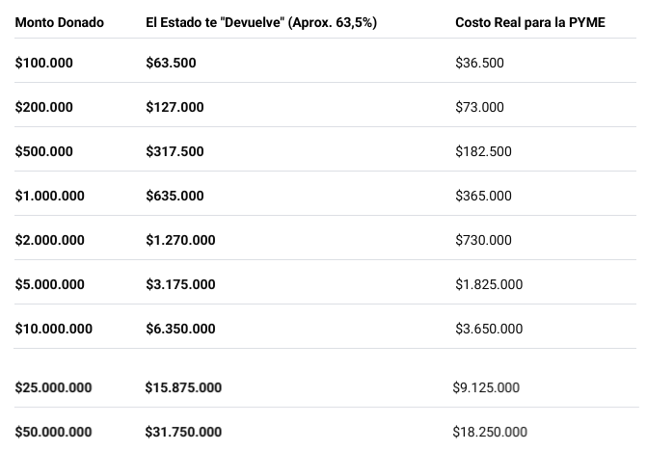Click the "Monto Donado" column header
Viewport: 647px width, 450px height.
point(60,22)
